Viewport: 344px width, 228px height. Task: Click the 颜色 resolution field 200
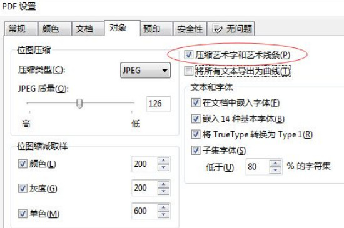(144, 164)
